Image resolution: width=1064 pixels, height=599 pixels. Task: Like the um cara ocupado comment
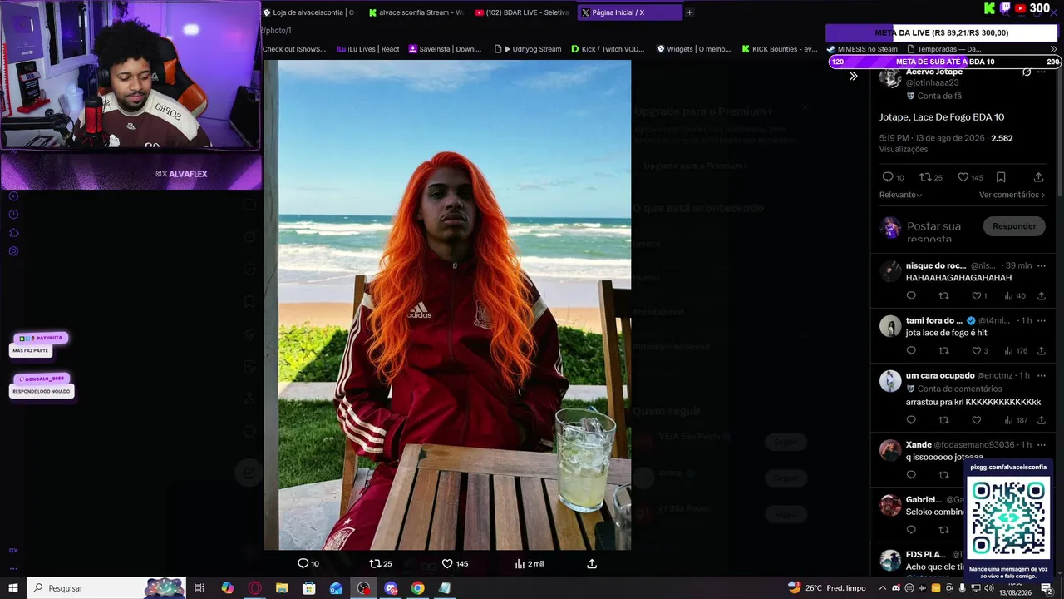pos(977,420)
